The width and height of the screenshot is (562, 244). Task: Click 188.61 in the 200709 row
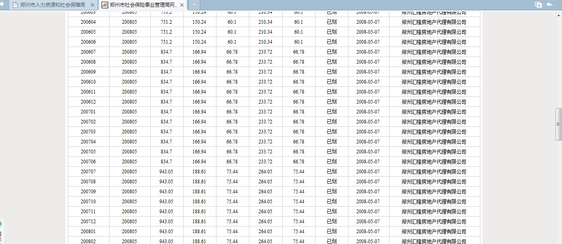point(199,192)
